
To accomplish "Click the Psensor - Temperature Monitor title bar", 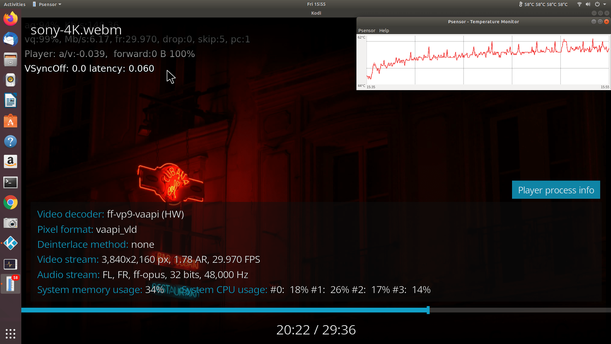I will pyautogui.click(x=483, y=22).
